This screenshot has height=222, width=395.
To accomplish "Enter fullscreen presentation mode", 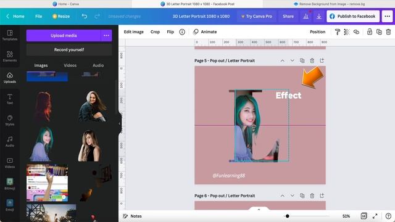I will [x=375, y=216].
